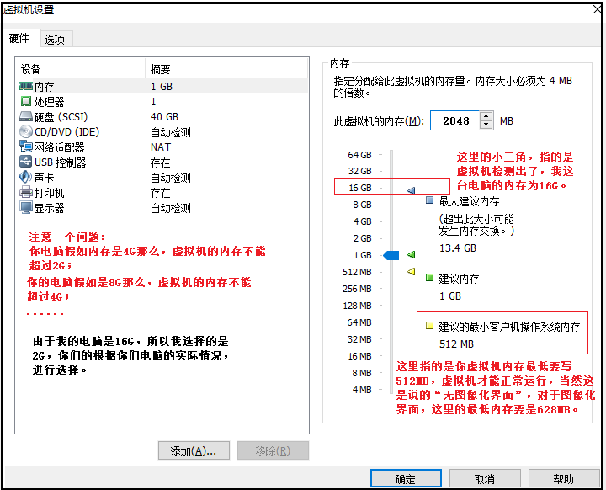The height and width of the screenshot is (490, 606).
Task: Close the 虚拟机设置 dialog
Action: tap(597, 9)
